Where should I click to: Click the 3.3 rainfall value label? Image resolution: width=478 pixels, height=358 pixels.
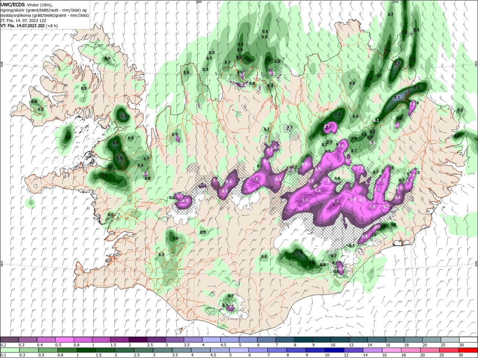(x=124, y=116)
